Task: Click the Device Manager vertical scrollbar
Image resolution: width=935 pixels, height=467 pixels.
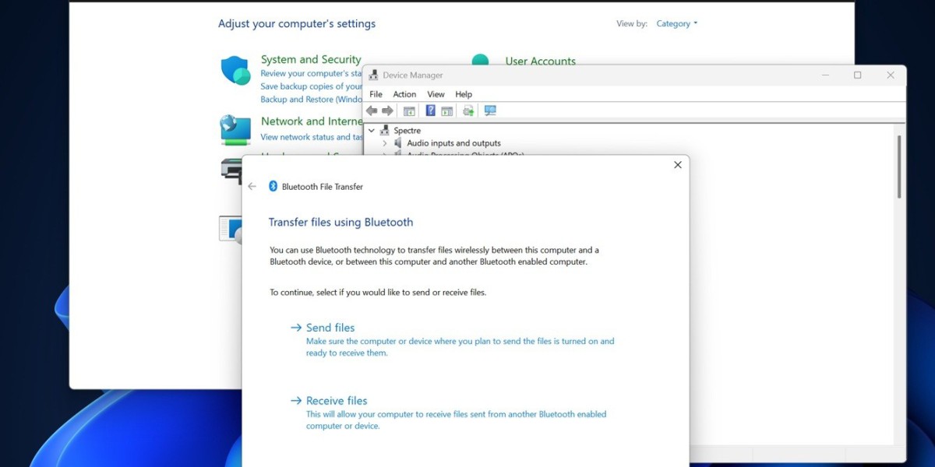Action: pos(898,167)
